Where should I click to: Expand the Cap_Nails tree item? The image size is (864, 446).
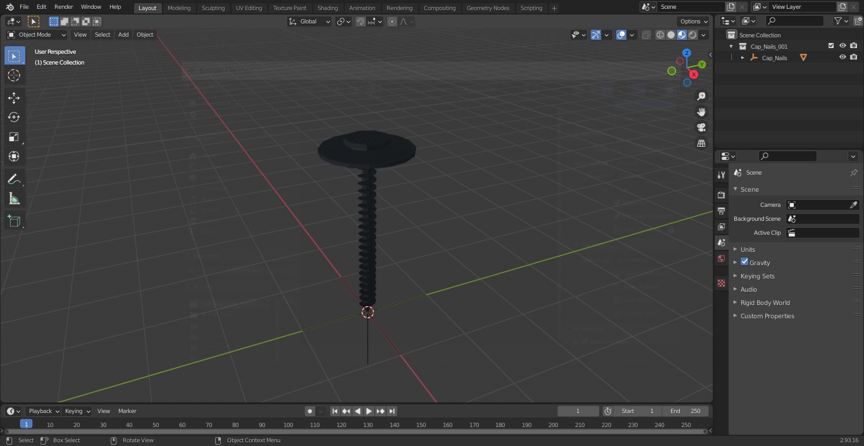point(743,58)
